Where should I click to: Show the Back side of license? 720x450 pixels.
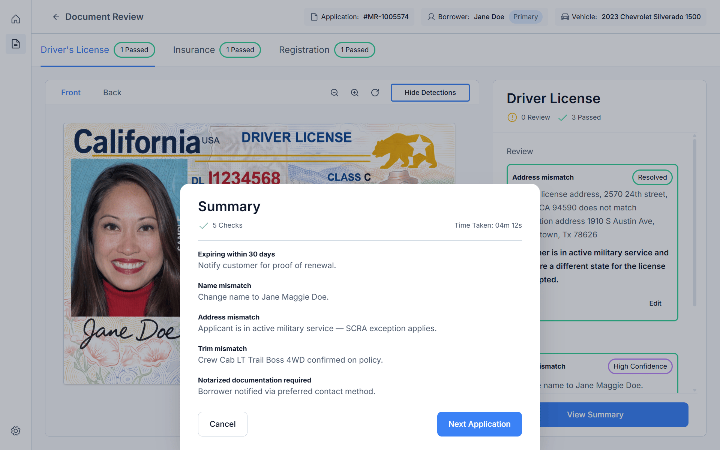[x=112, y=93]
